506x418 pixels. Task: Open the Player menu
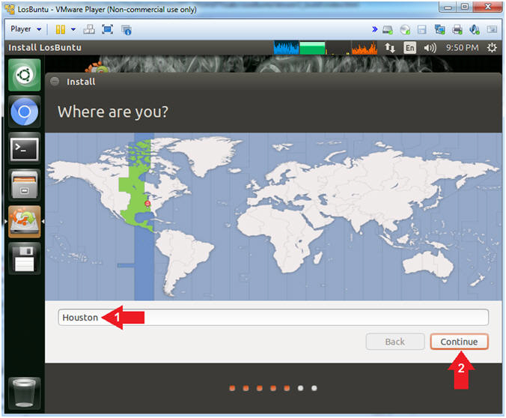(25, 29)
